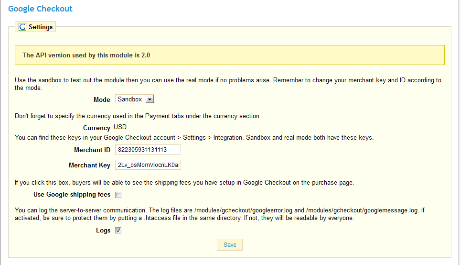Focus the Merchant Key input field

pyautogui.click(x=148, y=165)
